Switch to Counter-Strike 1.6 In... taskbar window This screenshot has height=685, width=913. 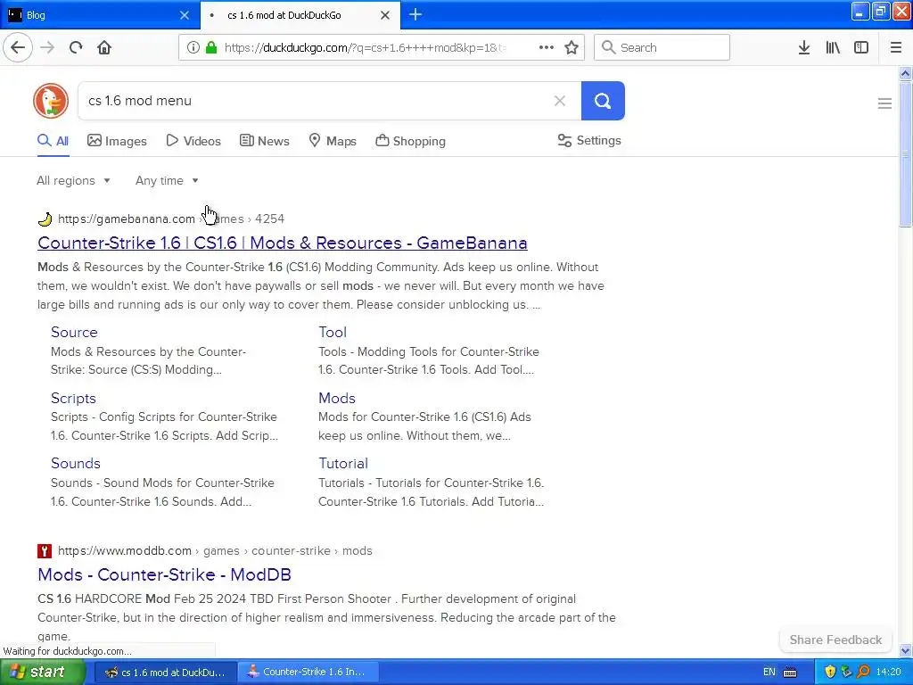pos(308,673)
